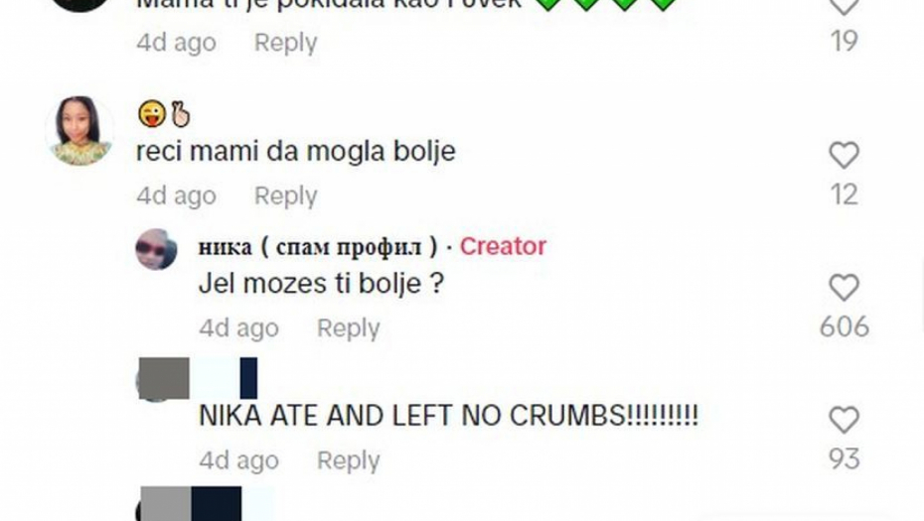The image size is (924, 521).
Task: Tap the emoji username above "reci mami da mogla bolje"
Action: (x=164, y=113)
